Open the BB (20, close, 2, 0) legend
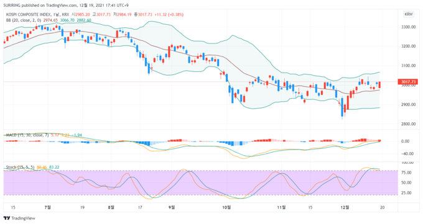 click(x=24, y=20)
